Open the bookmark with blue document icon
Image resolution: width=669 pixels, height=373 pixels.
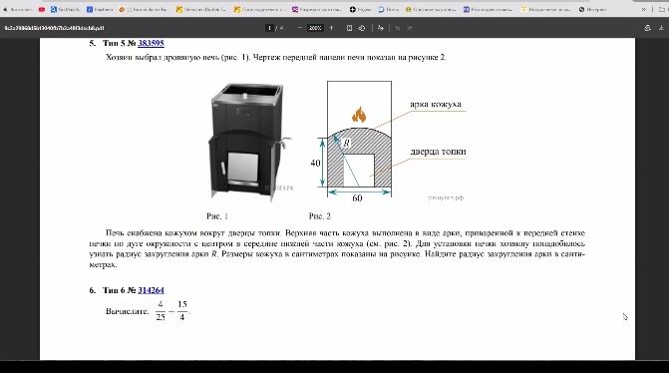click(389, 9)
